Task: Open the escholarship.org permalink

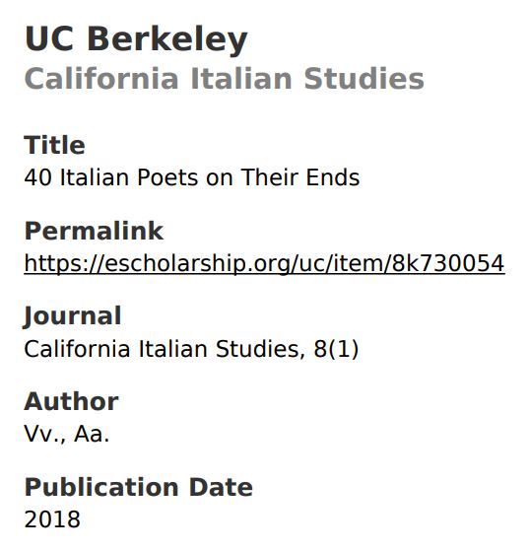Action: tap(264, 263)
